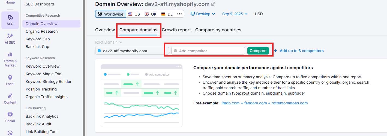Click the SEO icon in left rail
Image resolution: width=387 pixels, height=136 pixels.
pos(10,18)
